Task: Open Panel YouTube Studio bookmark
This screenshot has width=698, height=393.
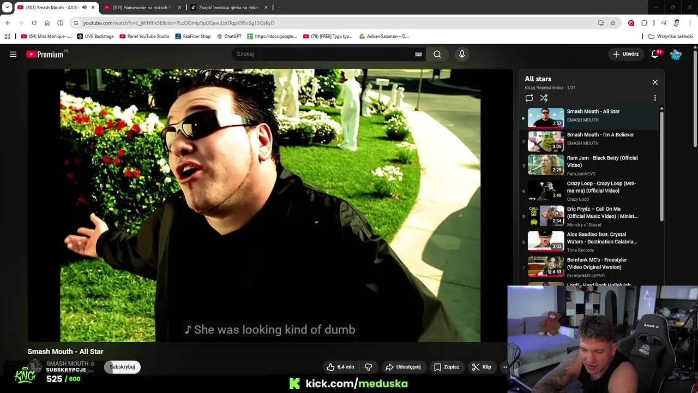Action: pos(144,37)
